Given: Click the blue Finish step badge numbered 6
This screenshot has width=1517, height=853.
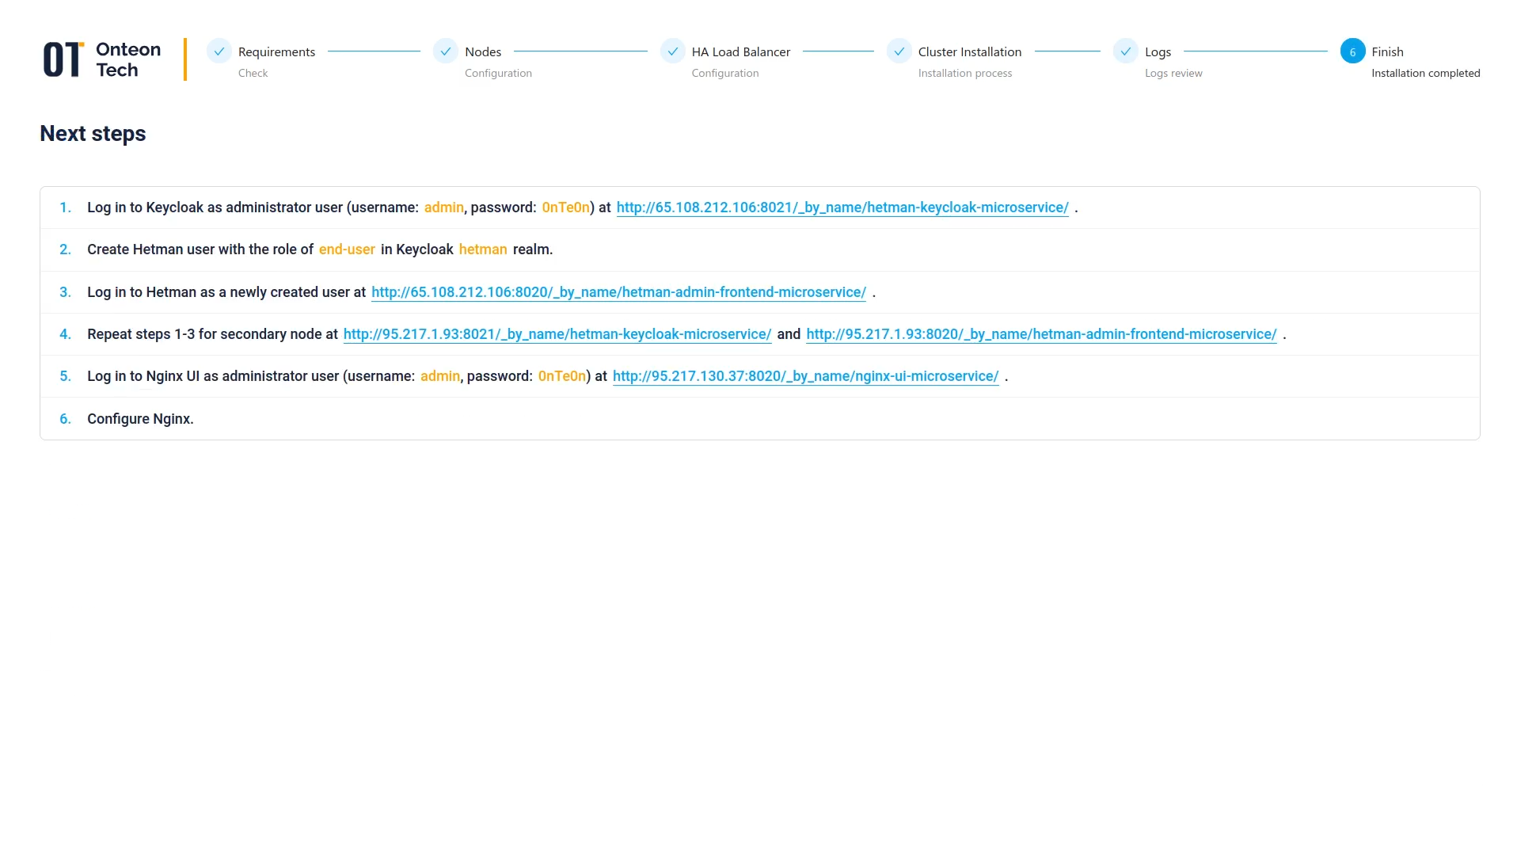Looking at the screenshot, I should 1352,51.
